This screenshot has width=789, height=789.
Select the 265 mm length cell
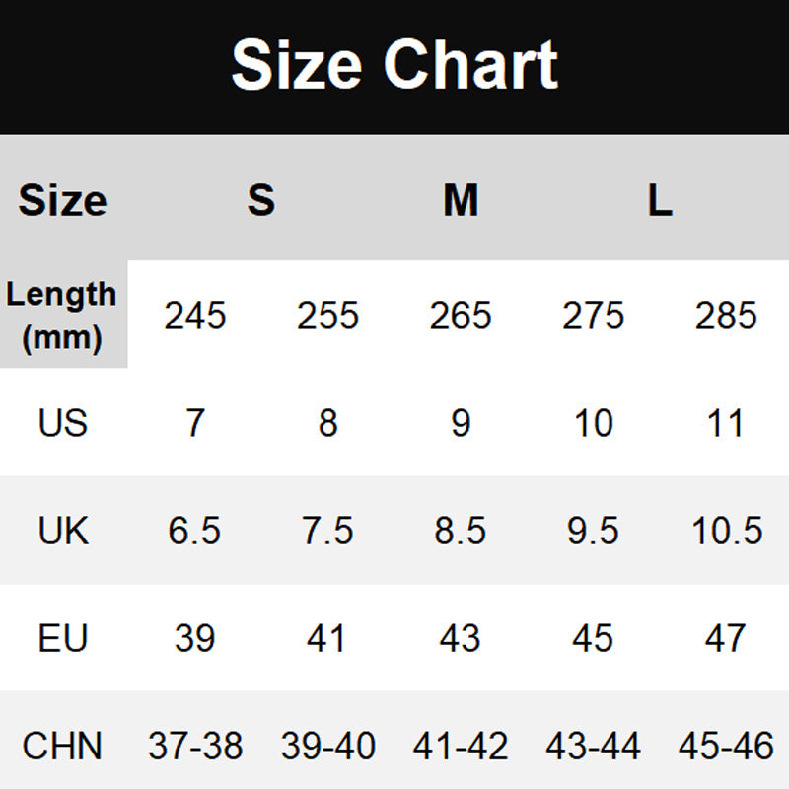point(461,316)
